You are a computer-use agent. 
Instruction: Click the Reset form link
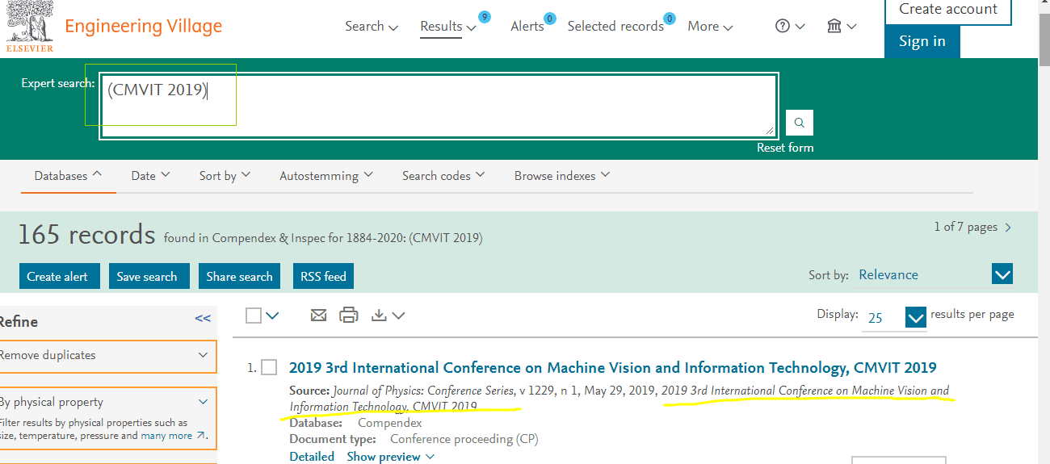(x=785, y=148)
